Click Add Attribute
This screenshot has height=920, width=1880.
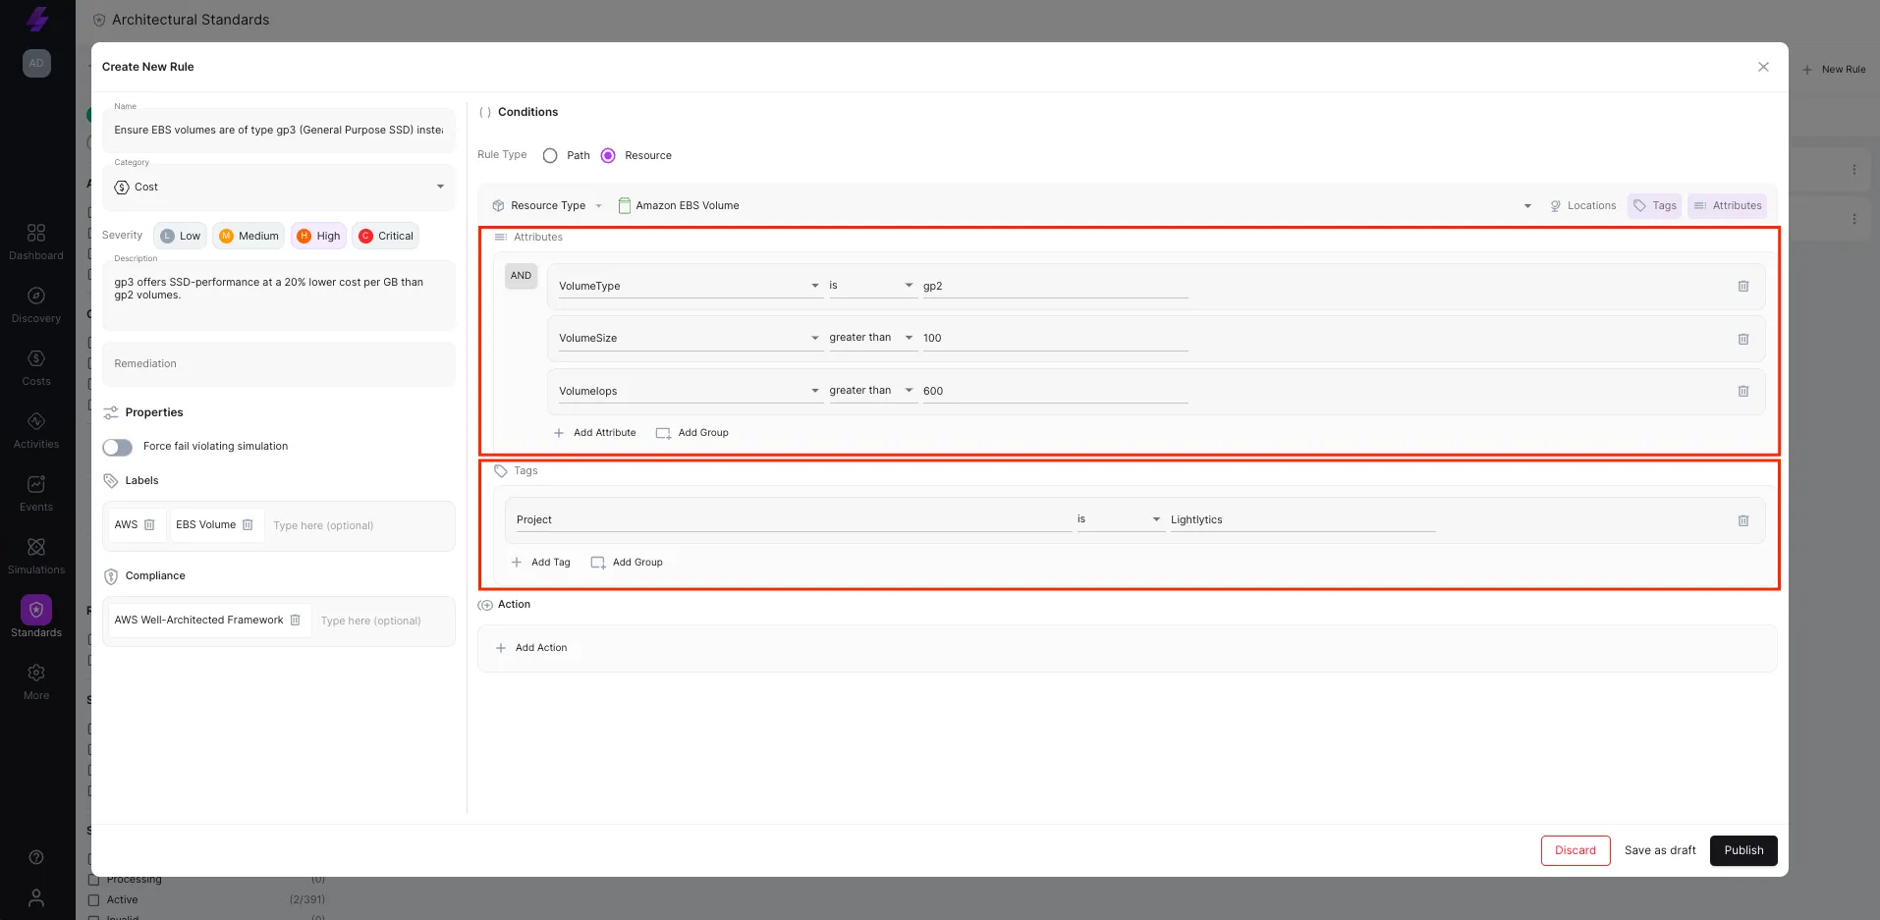[x=595, y=433]
